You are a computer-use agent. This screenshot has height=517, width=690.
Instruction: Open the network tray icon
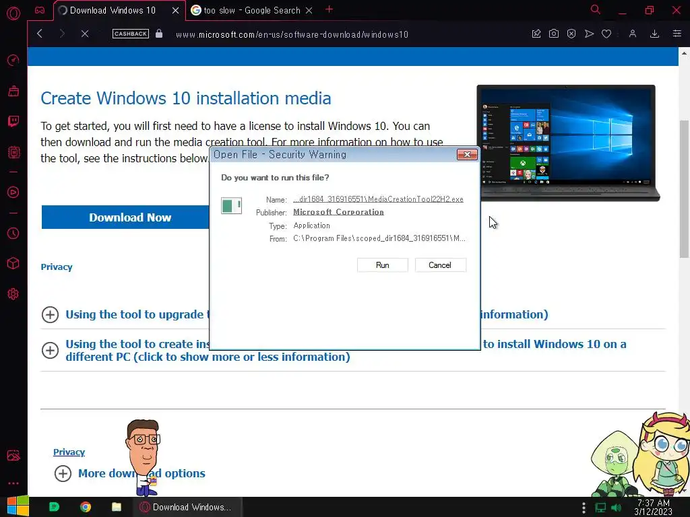[x=600, y=508]
